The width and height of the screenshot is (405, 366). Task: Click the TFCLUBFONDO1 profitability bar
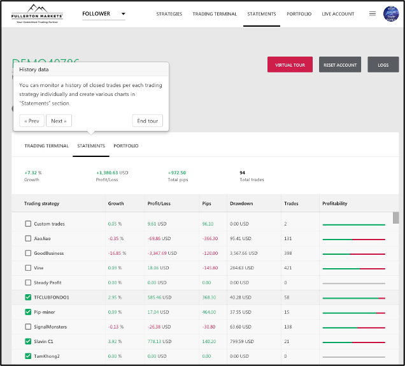pyautogui.click(x=353, y=298)
